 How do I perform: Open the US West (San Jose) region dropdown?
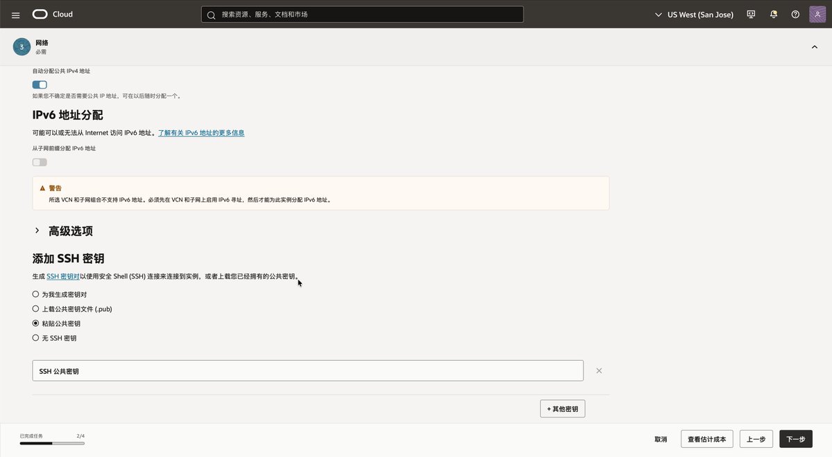tap(694, 15)
